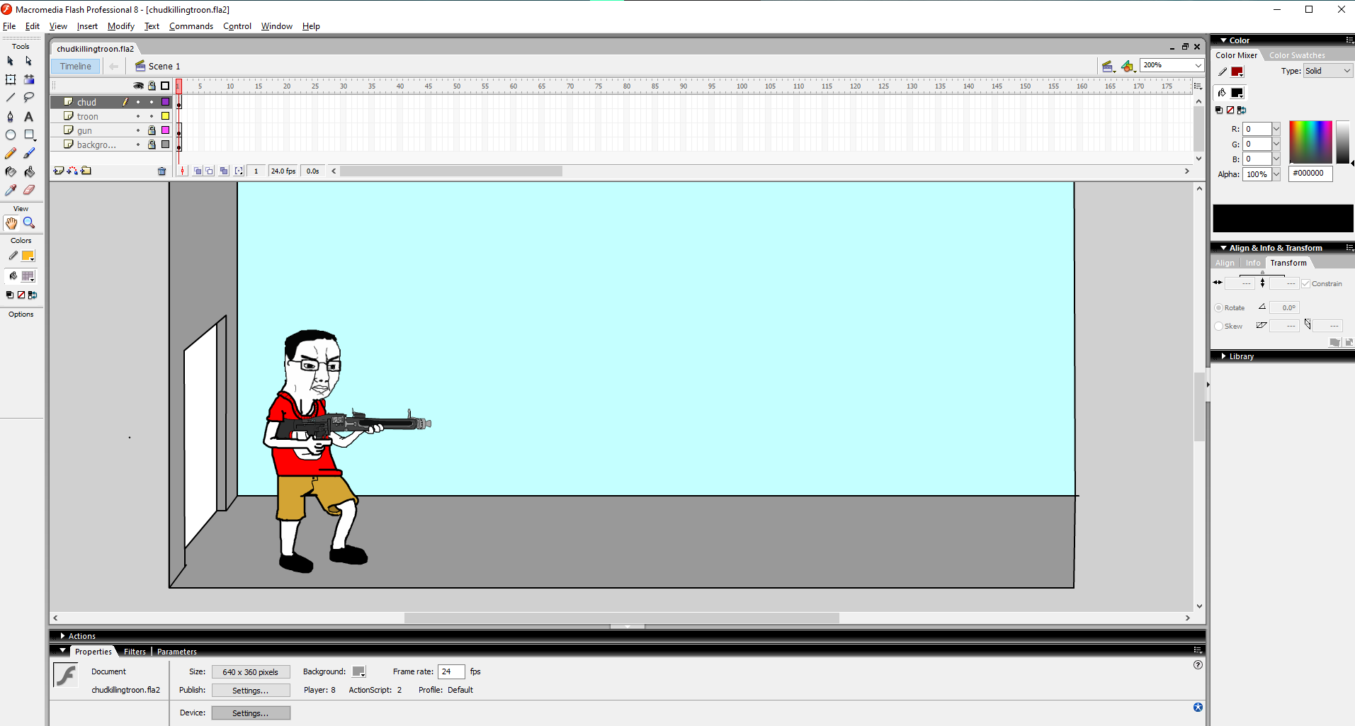Open the color Type dropdown
1355x726 pixels.
pyautogui.click(x=1328, y=71)
